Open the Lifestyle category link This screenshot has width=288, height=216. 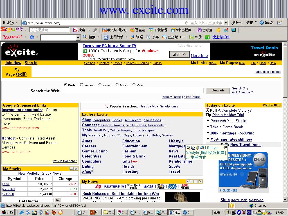176,141
